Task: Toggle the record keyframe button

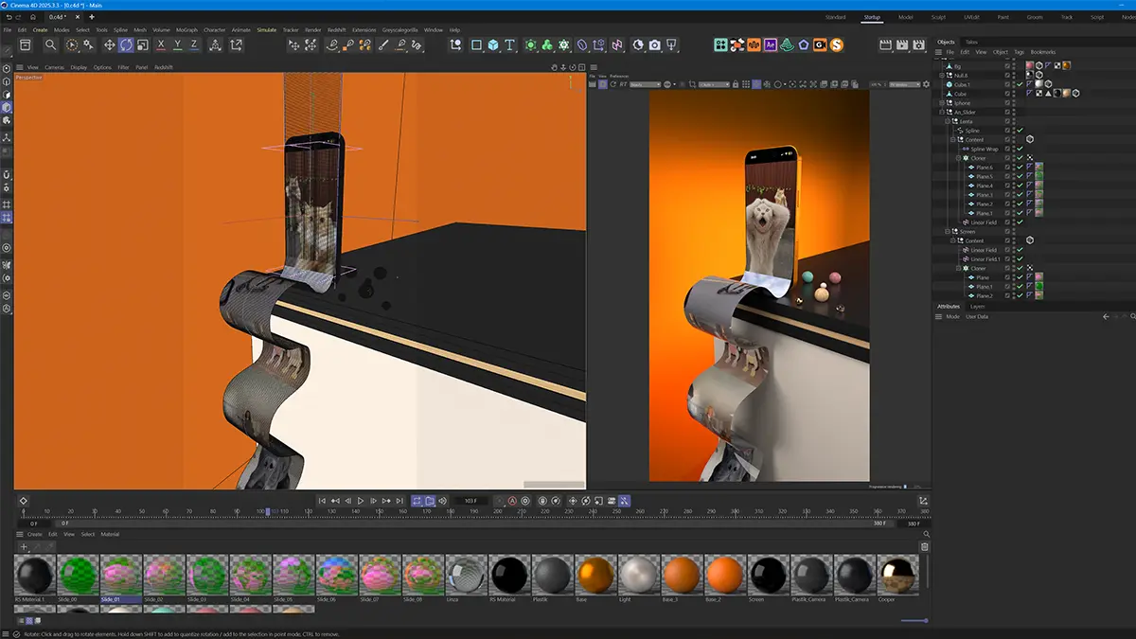Action: click(x=512, y=501)
